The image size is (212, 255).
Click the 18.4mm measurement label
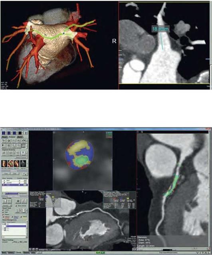(160, 29)
